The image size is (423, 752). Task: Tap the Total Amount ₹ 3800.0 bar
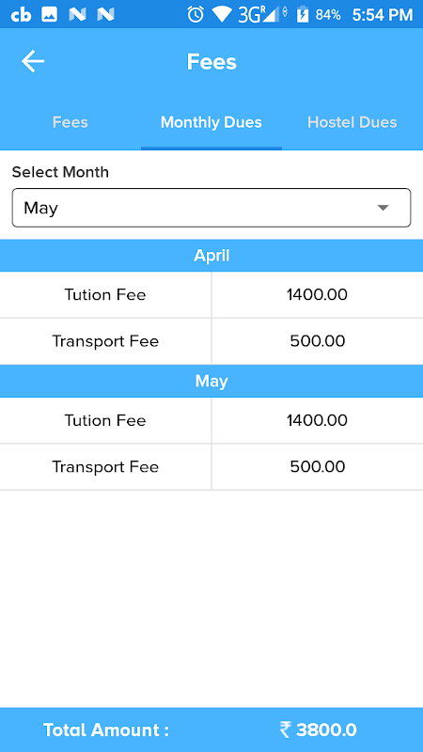point(211,730)
